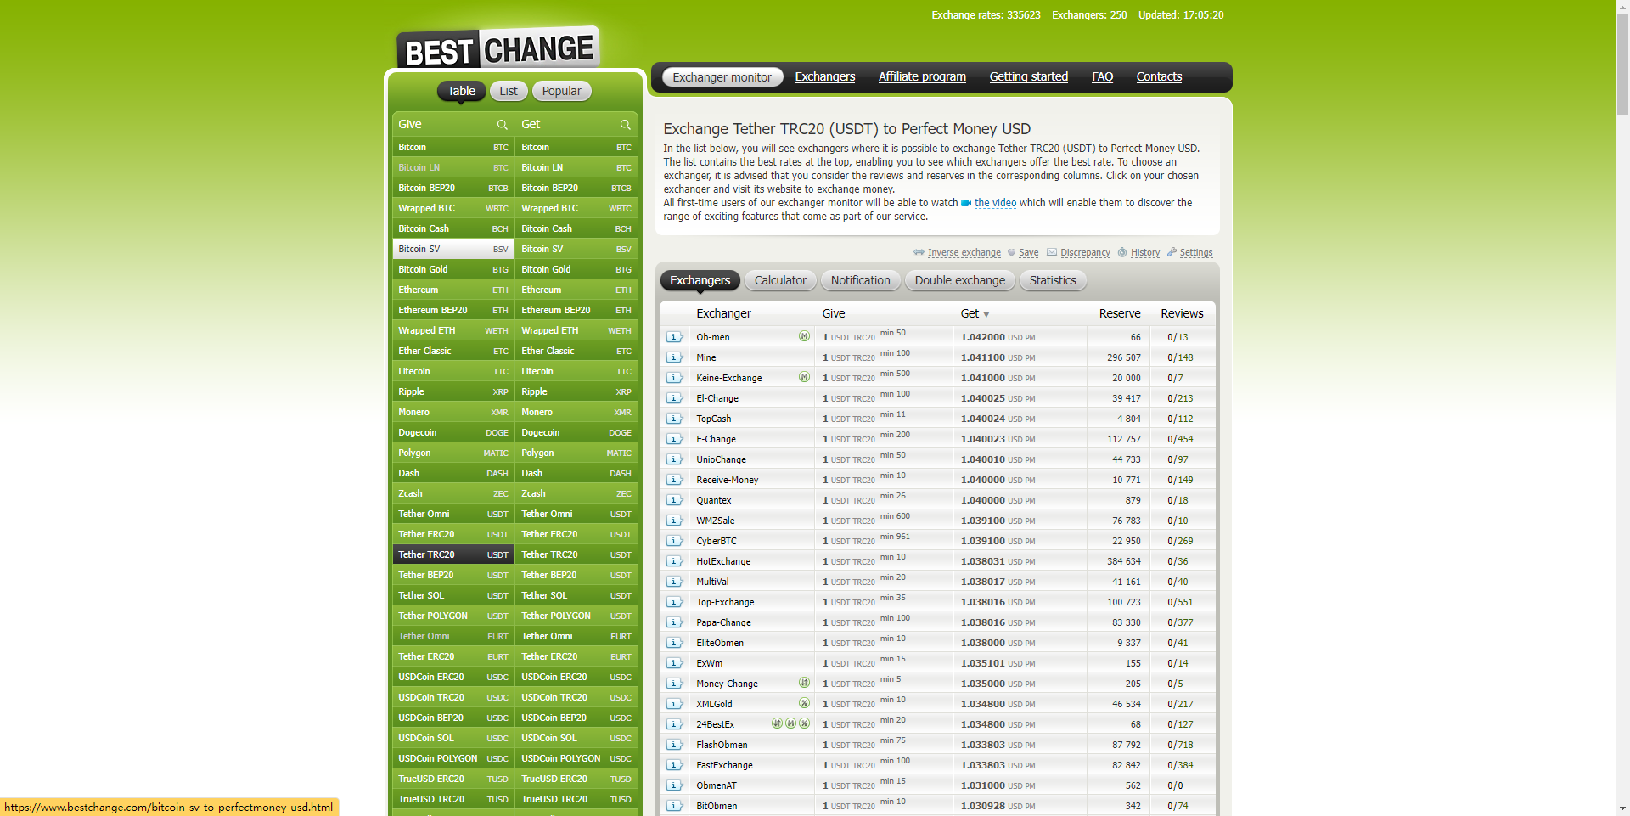Select Tether ERC20 USDT in Give column
The height and width of the screenshot is (816, 1630).
tap(453, 534)
